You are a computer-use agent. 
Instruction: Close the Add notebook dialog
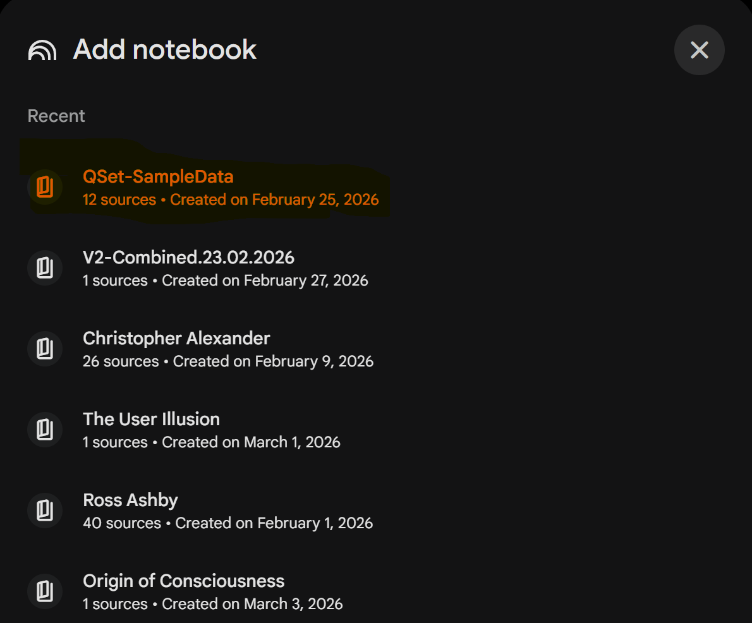click(x=699, y=50)
